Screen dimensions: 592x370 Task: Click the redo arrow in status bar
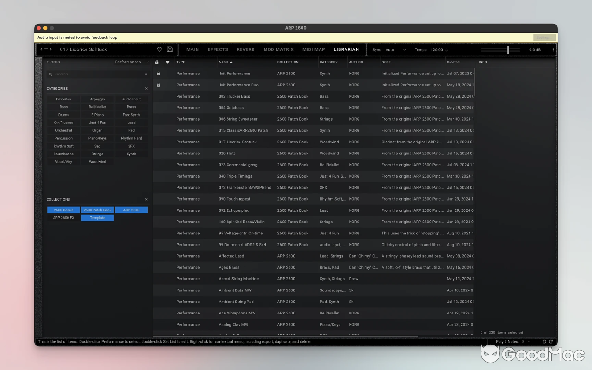tap(551, 342)
